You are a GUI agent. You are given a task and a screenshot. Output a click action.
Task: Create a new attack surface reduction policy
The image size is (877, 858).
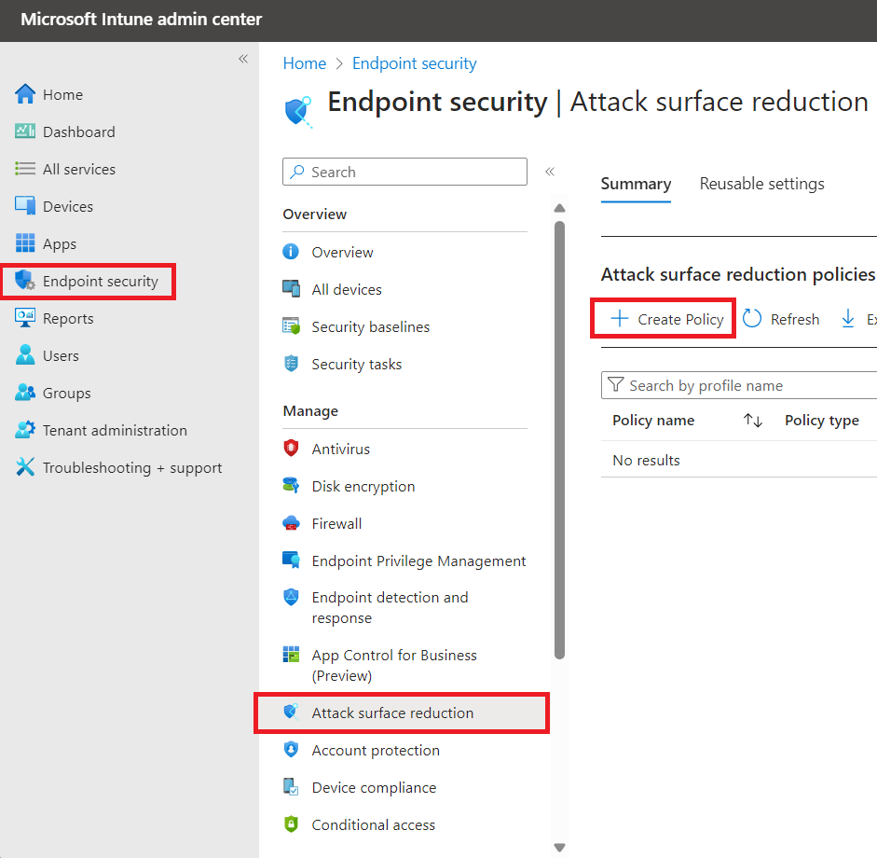663,318
